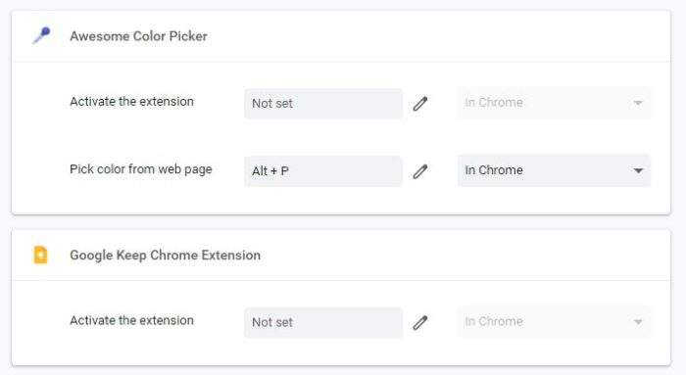Image resolution: width=686 pixels, height=375 pixels.
Task: Click the dropdown arrow in Google Keep row
Action: point(638,322)
